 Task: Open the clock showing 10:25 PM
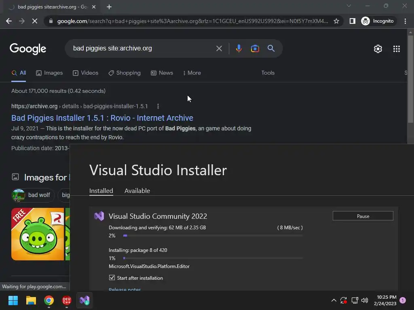(x=385, y=300)
